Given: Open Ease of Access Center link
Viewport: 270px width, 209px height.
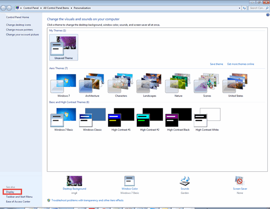Looking at the screenshot, I should click(x=18, y=201).
